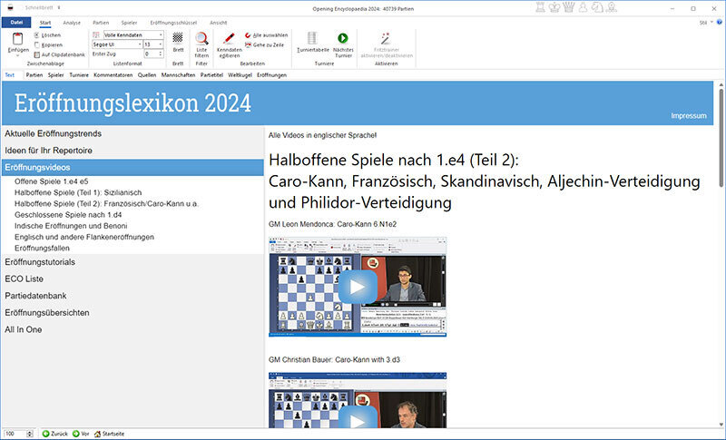The width and height of the screenshot is (726, 440).
Task: Click the blue help question mark icon
Action: (719, 22)
